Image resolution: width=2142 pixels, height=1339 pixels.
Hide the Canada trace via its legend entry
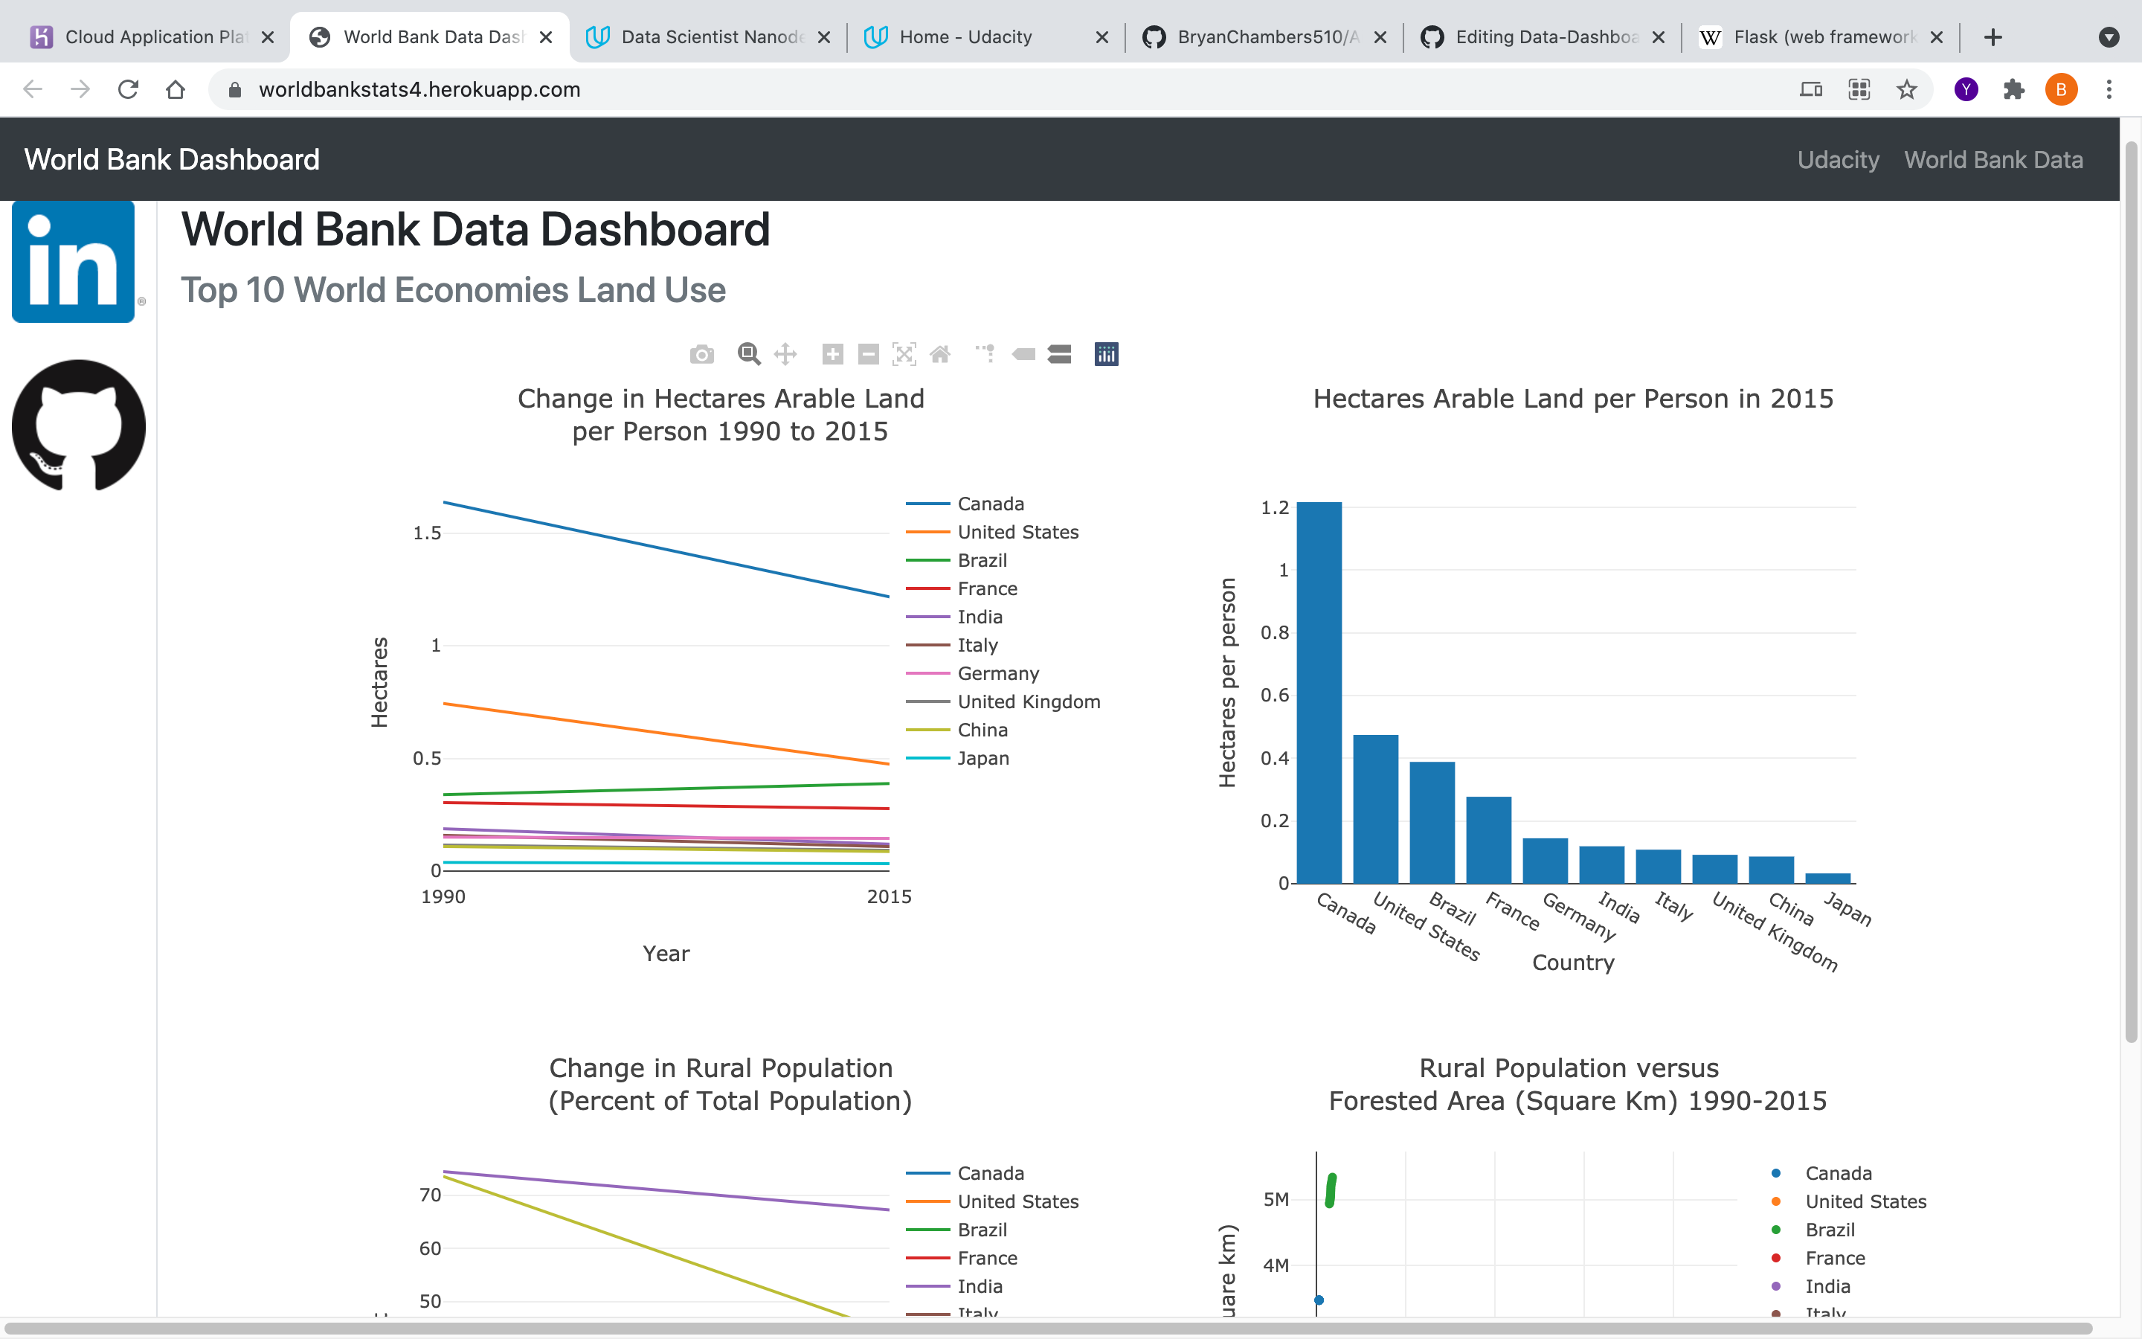[x=990, y=503]
